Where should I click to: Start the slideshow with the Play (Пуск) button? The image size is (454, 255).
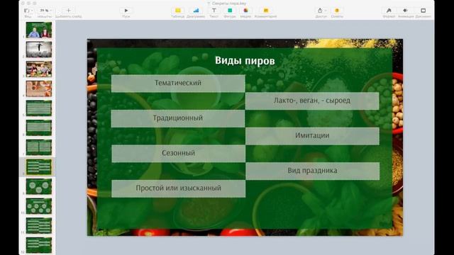click(x=126, y=11)
